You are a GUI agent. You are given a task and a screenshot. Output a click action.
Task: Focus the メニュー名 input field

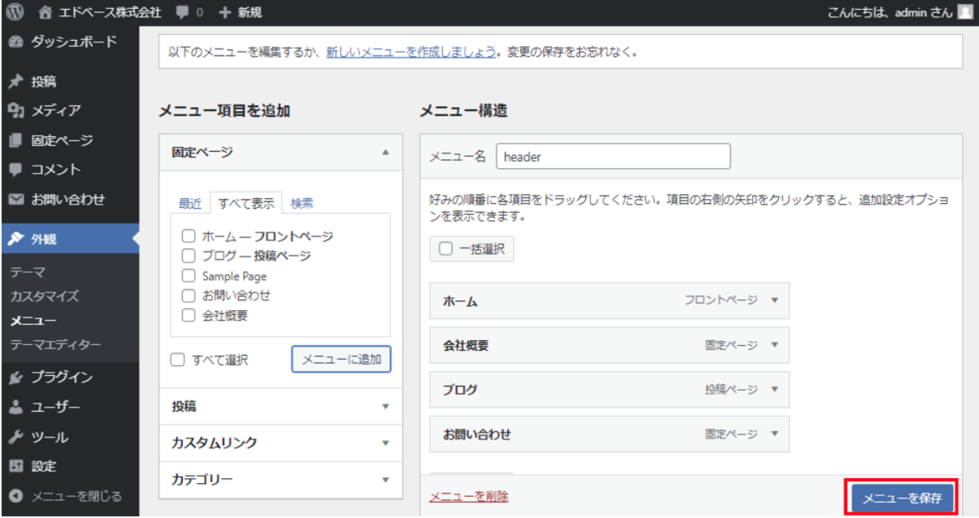613,157
